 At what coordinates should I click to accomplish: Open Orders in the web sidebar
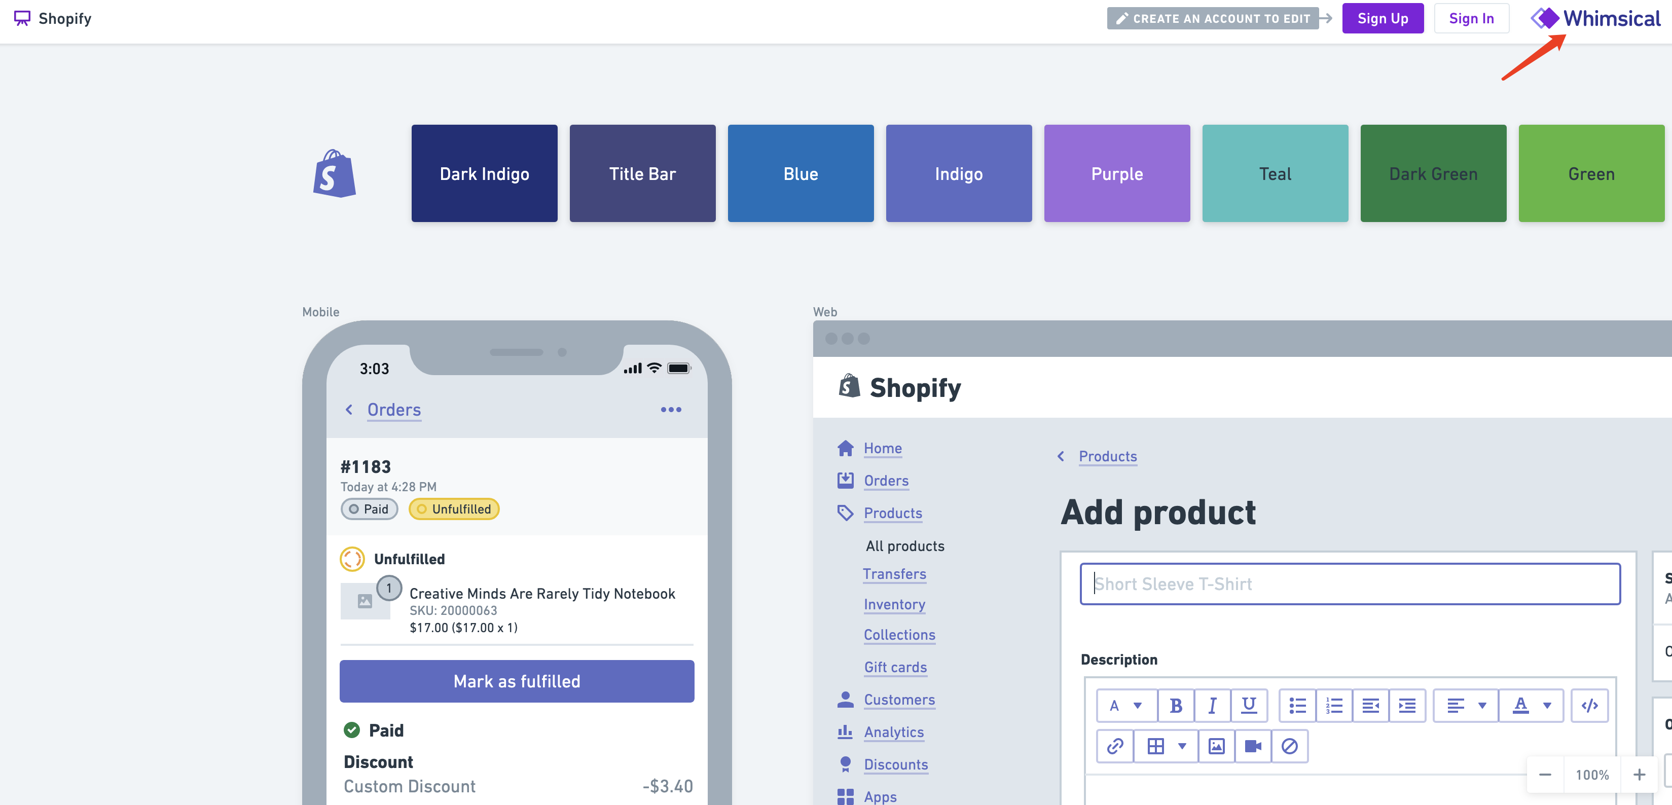[x=885, y=481]
